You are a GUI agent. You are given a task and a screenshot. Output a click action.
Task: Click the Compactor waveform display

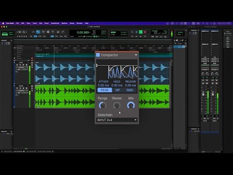tap(117, 69)
